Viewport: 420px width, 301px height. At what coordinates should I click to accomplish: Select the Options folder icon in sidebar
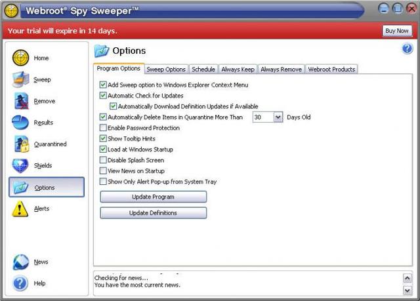coord(21,188)
